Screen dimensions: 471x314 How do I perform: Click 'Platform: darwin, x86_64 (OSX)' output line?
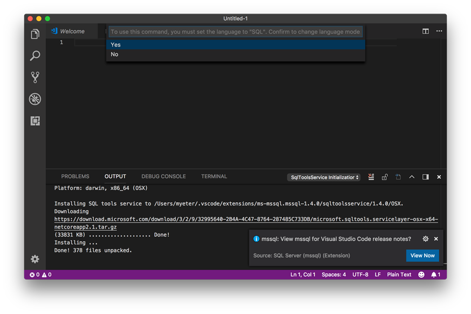[101, 188]
